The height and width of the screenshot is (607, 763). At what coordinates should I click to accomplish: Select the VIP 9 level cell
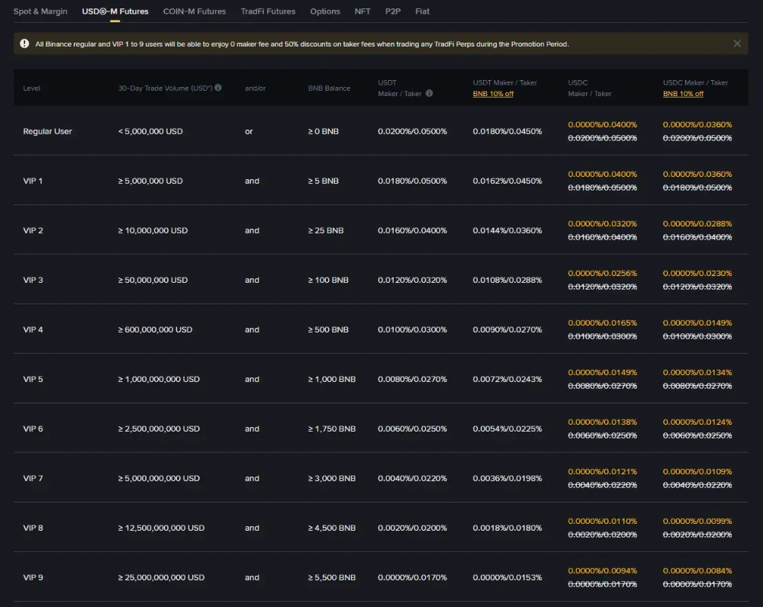(x=33, y=578)
